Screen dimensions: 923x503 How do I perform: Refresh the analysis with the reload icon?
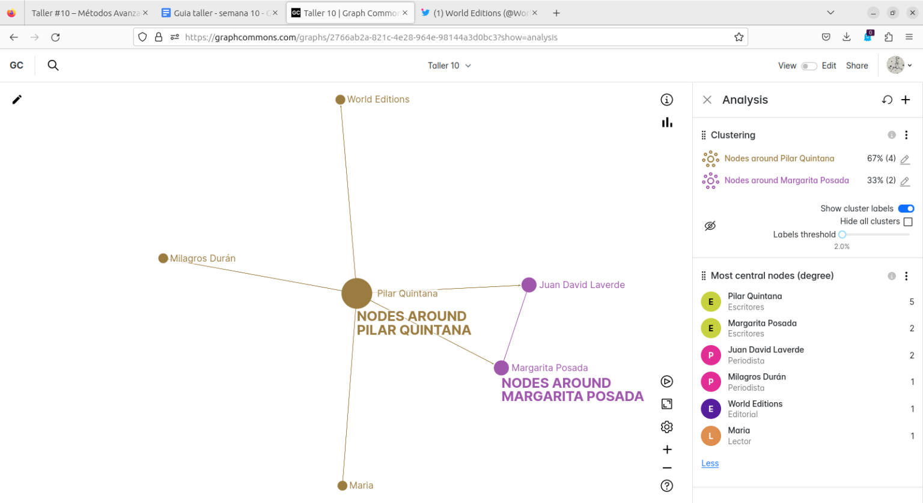887,100
